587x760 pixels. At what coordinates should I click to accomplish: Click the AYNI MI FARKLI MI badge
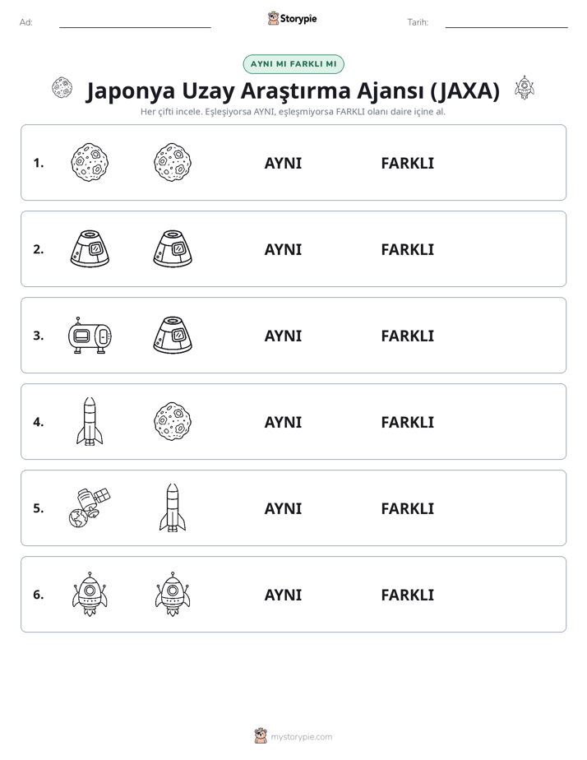(x=293, y=64)
